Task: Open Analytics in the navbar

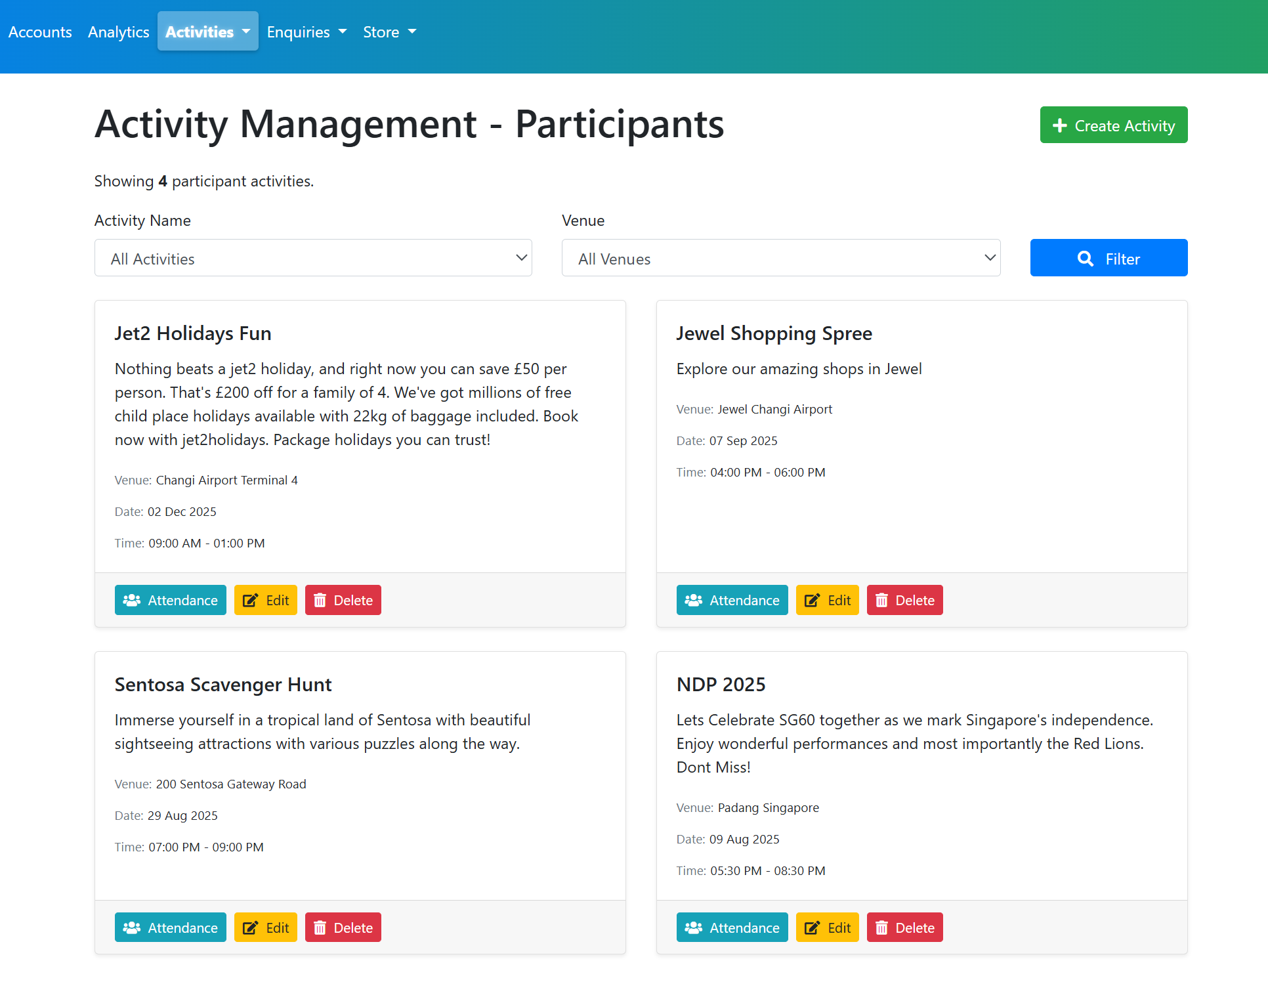Action: point(119,32)
